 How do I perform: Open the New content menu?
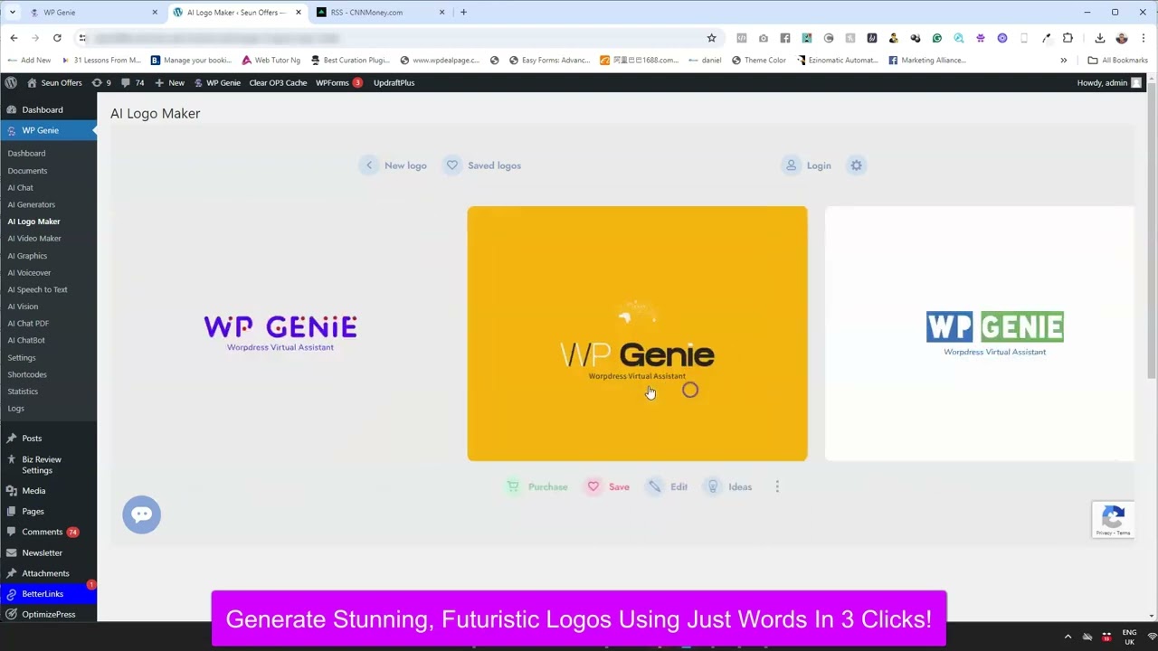(x=170, y=82)
